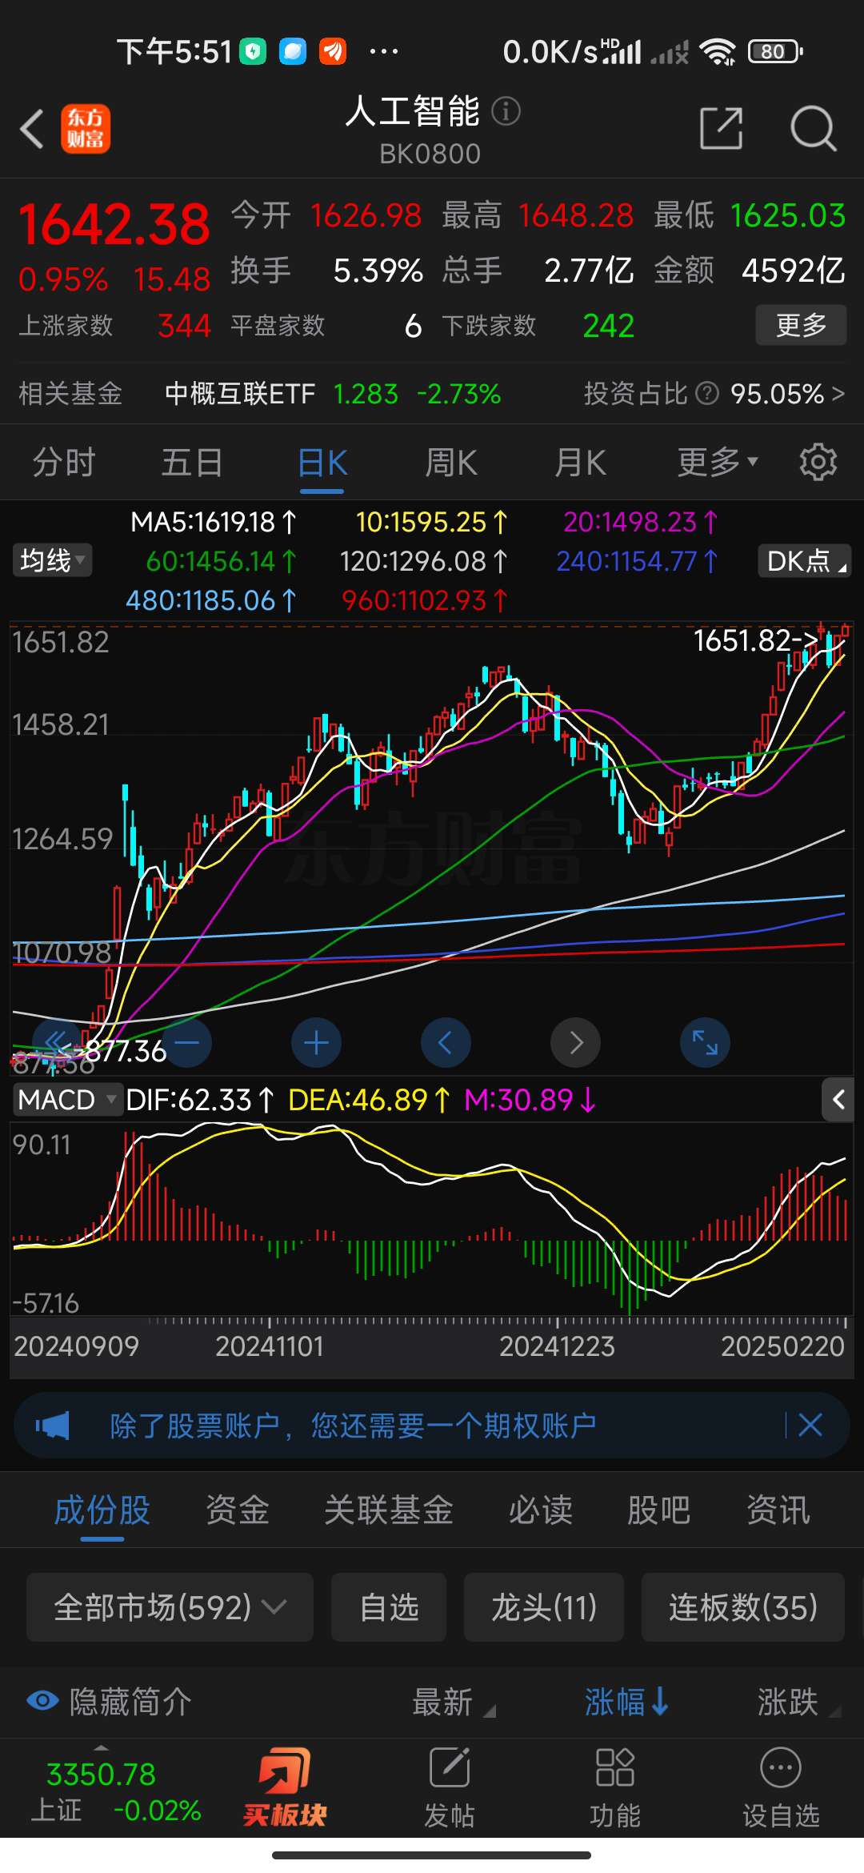Tap the 20241101 date marker
Viewport: 864px width, 1873px height.
[270, 1346]
